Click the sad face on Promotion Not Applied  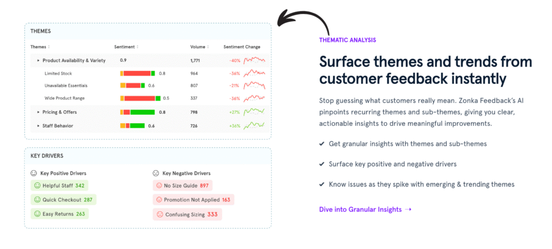click(159, 200)
